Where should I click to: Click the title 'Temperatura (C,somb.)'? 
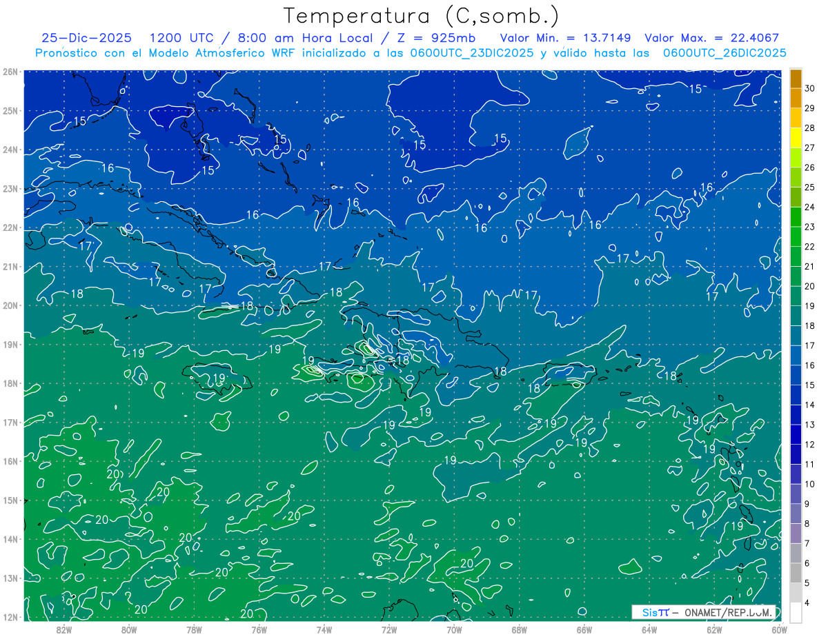(x=422, y=16)
